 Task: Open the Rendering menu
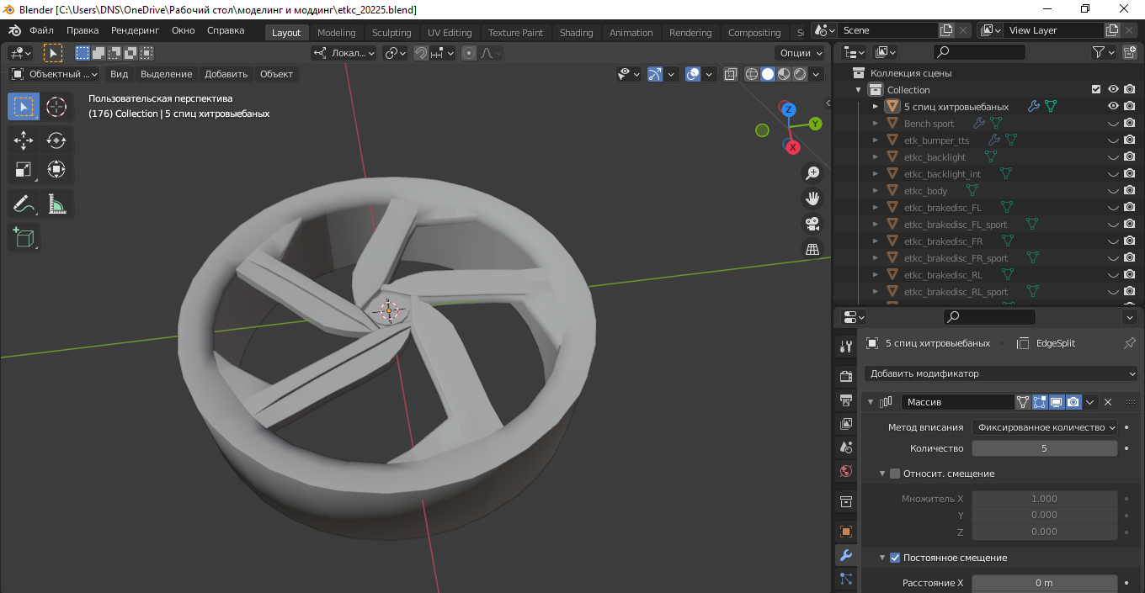coord(135,30)
